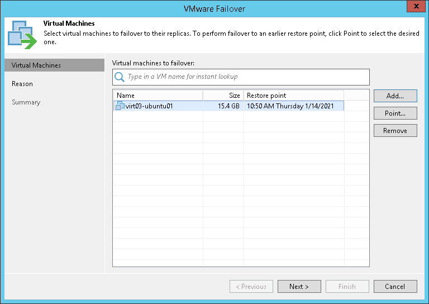Sort the list by Name column

click(158, 96)
